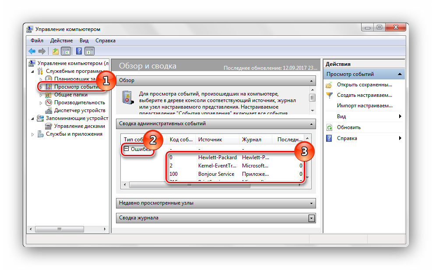Sort by Код события column header
432x270 pixels.
pyautogui.click(x=181, y=140)
